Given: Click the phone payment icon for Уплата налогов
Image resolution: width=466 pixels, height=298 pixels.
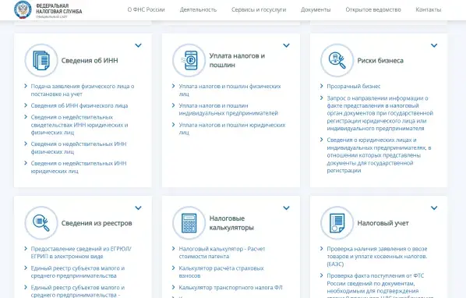Looking at the screenshot, I should [189, 60].
